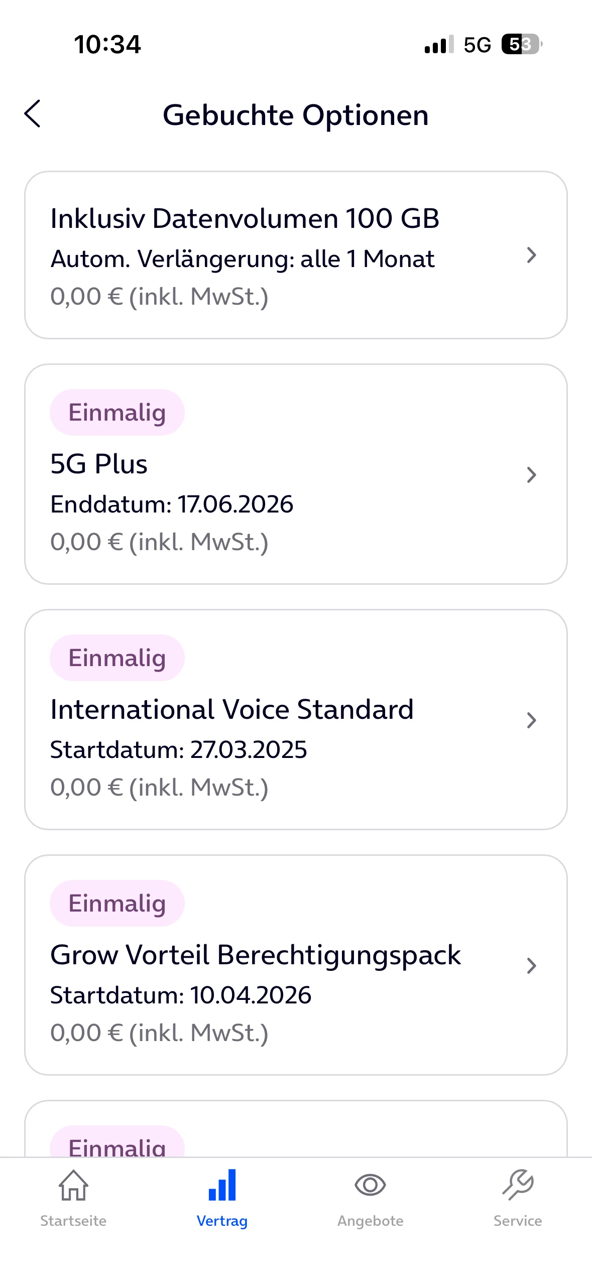The image size is (592, 1283).
Task: Expand the 5G Plus chevron
Action: (x=531, y=474)
